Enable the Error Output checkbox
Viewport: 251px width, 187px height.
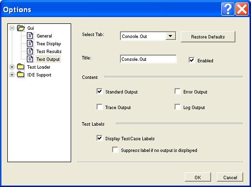point(177,92)
